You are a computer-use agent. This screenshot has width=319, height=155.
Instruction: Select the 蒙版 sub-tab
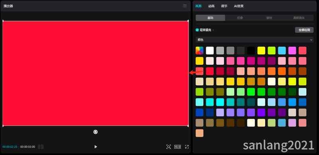[270, 18]
